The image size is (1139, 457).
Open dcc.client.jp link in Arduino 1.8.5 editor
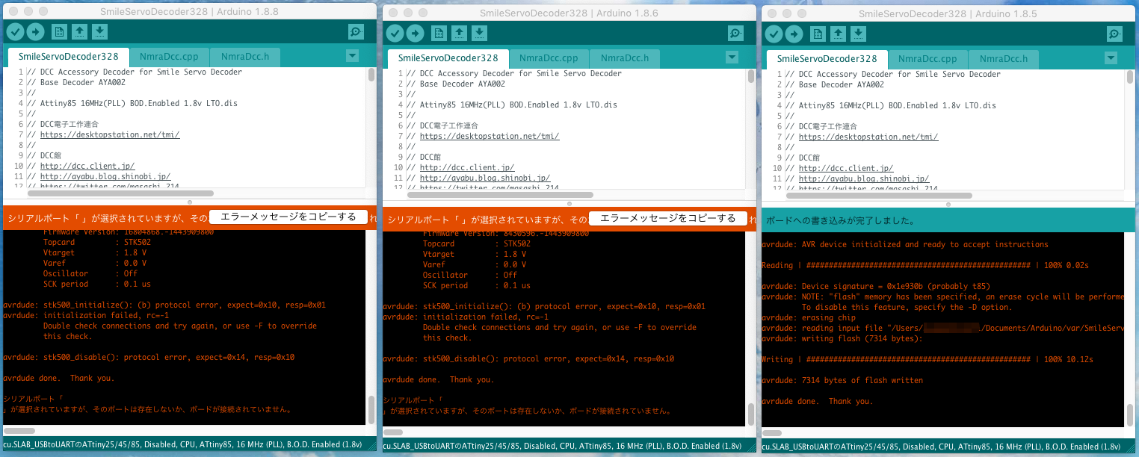(846, 169)
